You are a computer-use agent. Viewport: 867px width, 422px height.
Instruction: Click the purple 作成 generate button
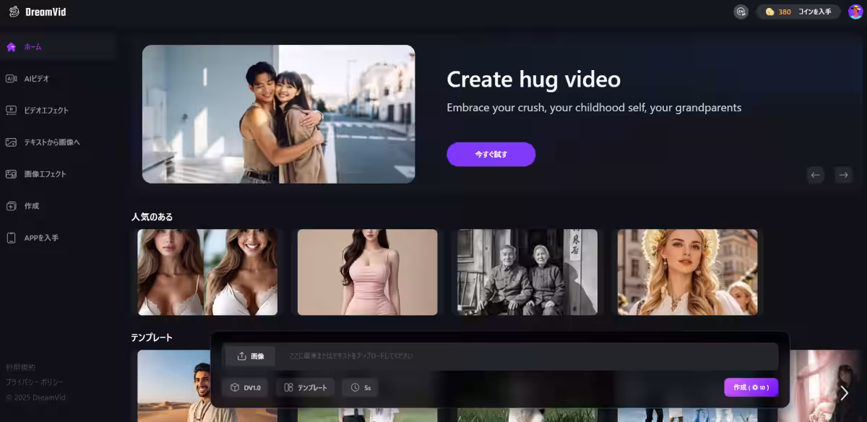coord(751,387)
